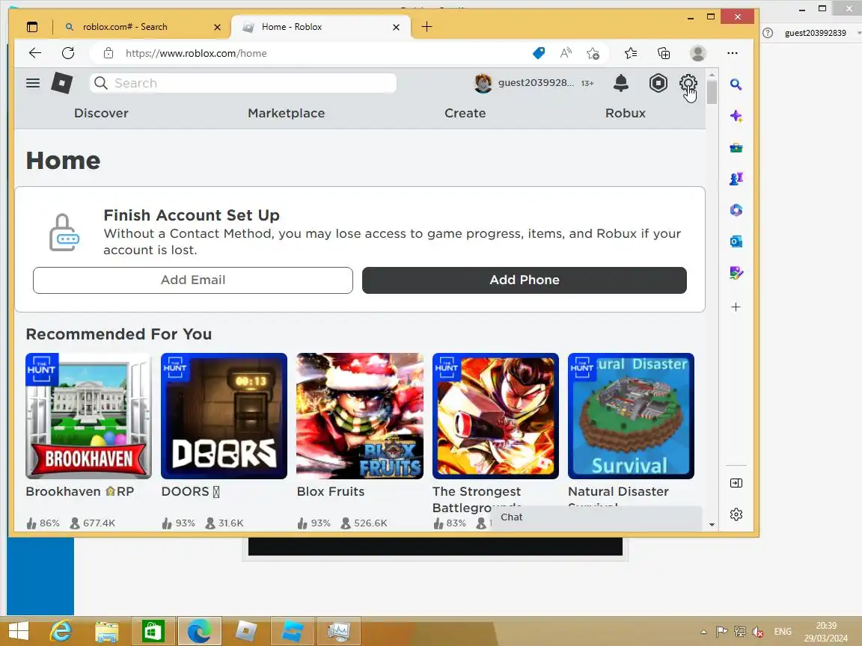Open the sidebar Search icon
Viewport: 862px width, 646px height.
(x=736, y=84)
